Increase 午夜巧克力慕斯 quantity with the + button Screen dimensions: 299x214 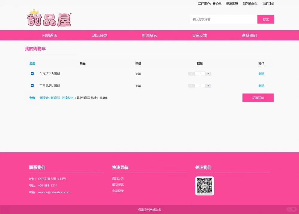tap(208, 74)
